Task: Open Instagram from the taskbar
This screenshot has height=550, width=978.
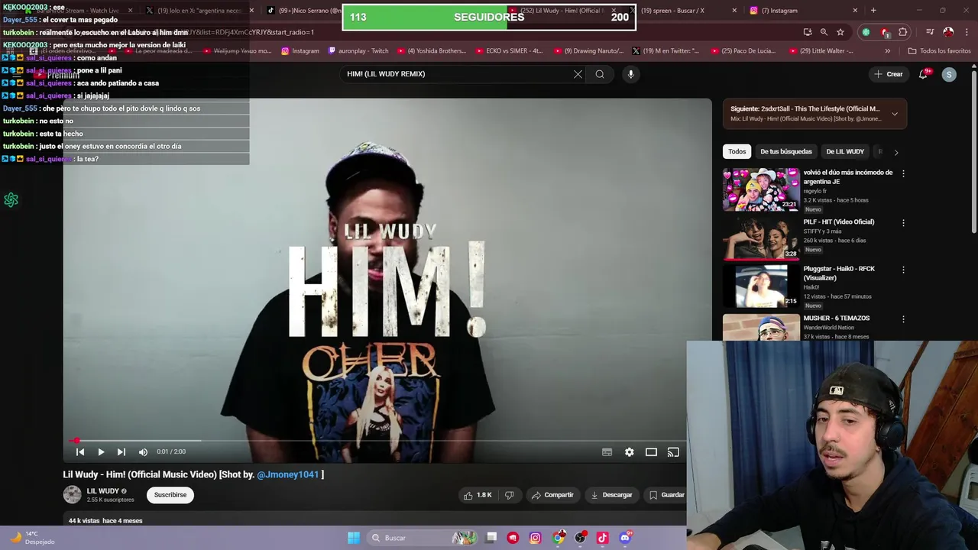Action: click(535, 538)
